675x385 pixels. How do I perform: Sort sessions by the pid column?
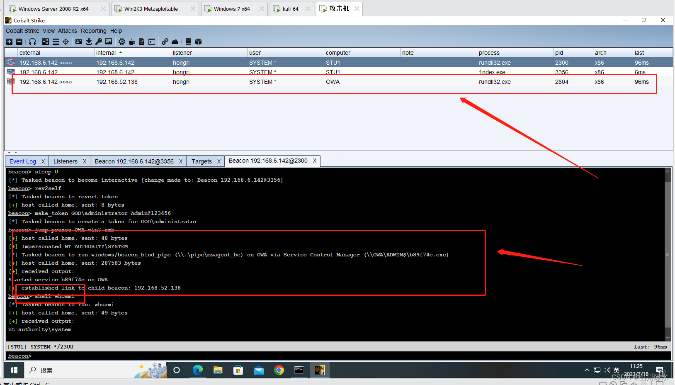(x=573, y=53)
